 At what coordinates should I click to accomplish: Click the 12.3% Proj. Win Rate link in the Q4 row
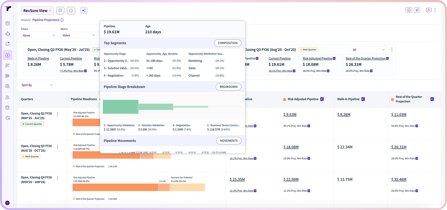[241, 191]
